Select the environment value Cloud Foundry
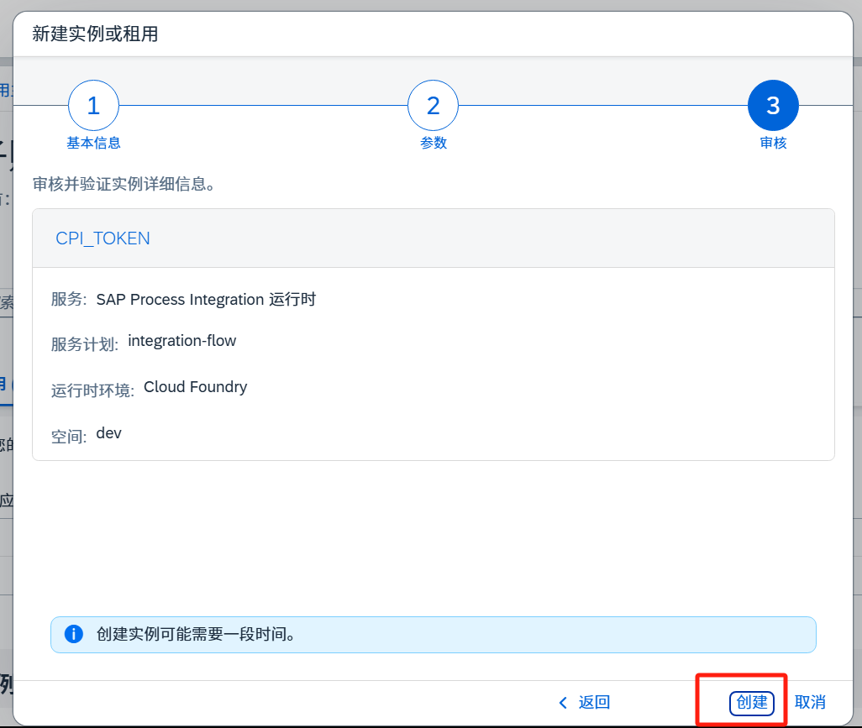The image size is (862, 728). pos(196,387)
